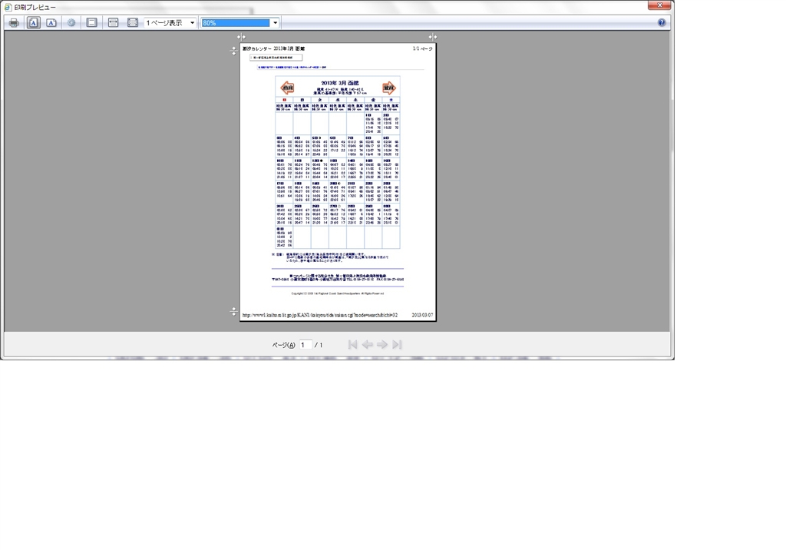Choose full page view icon
Screen dimensions: 786x550
pos(132,23)
